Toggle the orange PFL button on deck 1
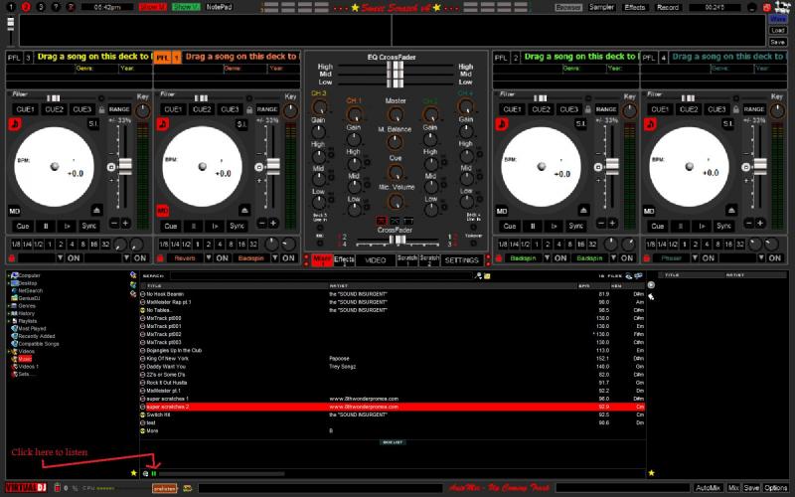This screenshot has width=795, height=497. click(x=162, y=58)
